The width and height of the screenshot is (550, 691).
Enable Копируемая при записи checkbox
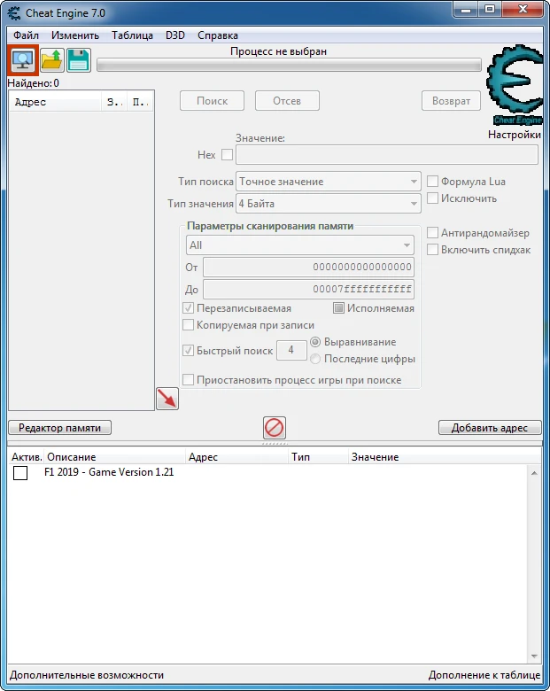point(188,325)
